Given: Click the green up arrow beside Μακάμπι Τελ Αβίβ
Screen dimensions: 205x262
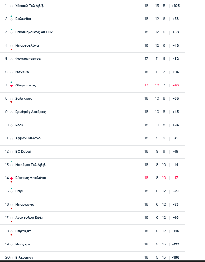Looking at the screenshot, I should [x=11, y=162].
